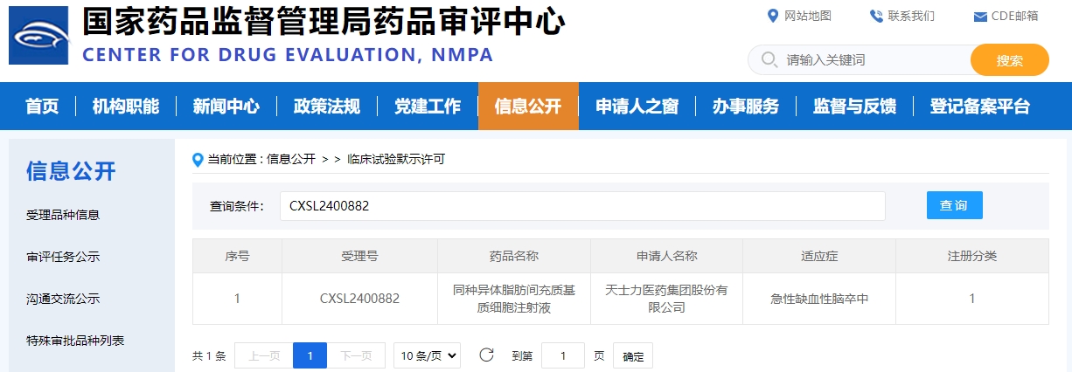Select page 1 in pagination
This screenshot has width=1072, height=372.
coord(310,355)
